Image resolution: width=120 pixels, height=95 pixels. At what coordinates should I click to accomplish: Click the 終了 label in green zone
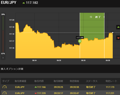pos(98,17)
